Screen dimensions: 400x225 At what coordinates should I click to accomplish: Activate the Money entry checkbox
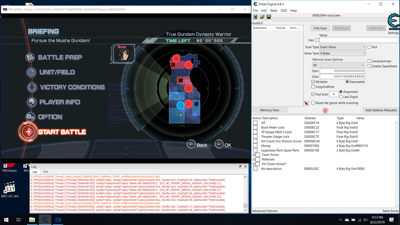[x=255, y=146]
